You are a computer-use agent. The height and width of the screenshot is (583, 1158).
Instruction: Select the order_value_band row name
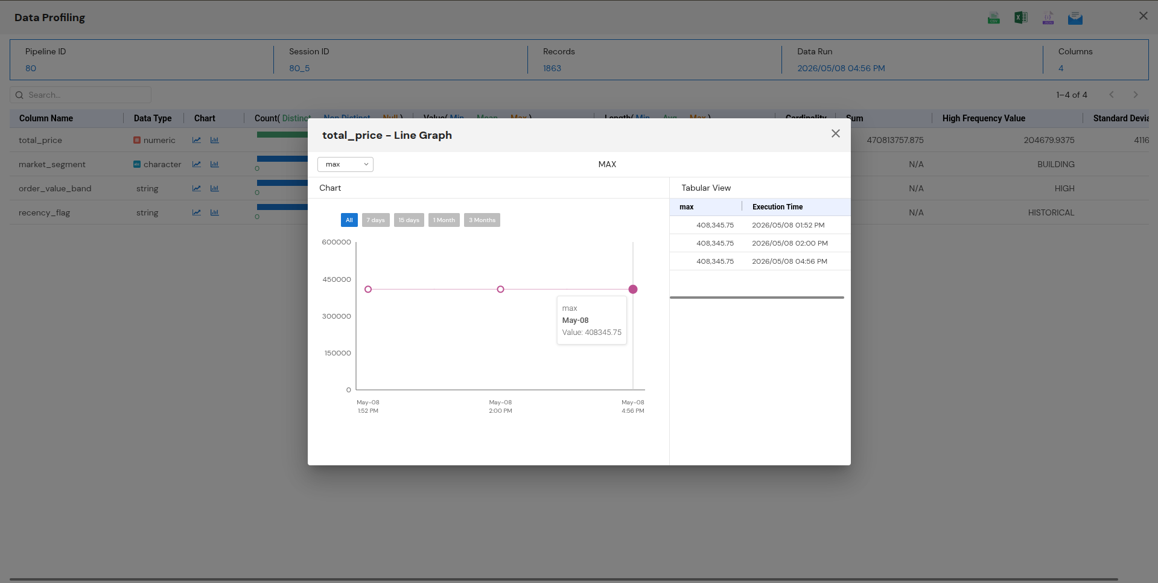point(55,188)
